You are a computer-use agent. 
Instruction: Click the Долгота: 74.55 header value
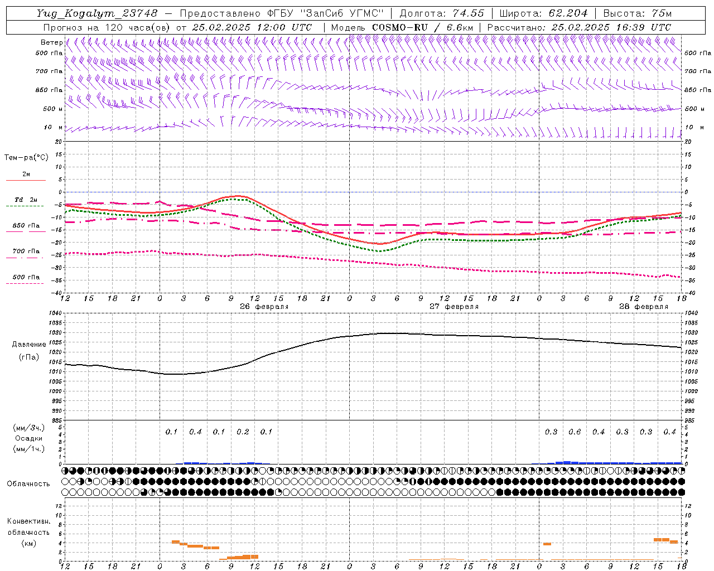click(x=442, y=13)
